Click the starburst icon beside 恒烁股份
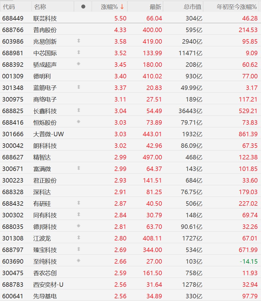This screenshot has width=261, height=301. click(x=79, y=121)
